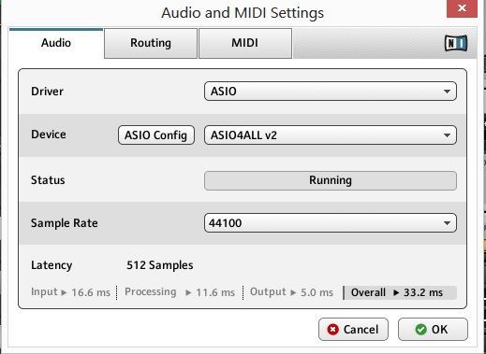Switch to the Routing tab

(151, 43)
